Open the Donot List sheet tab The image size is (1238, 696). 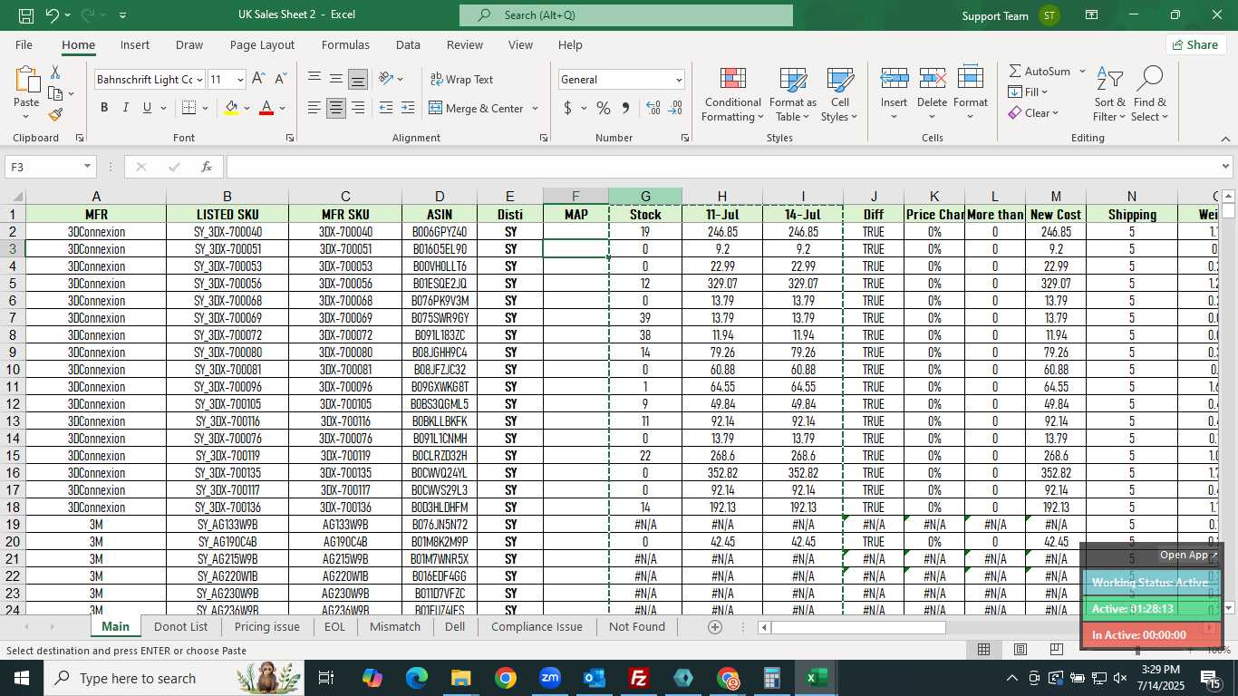pyautogui.click(x=180, y=626)
